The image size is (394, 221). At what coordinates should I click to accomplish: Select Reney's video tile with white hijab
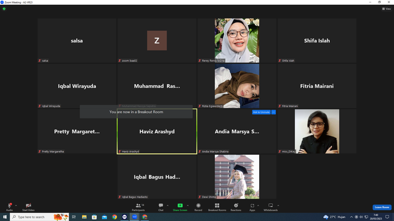[x=237, y=41]
